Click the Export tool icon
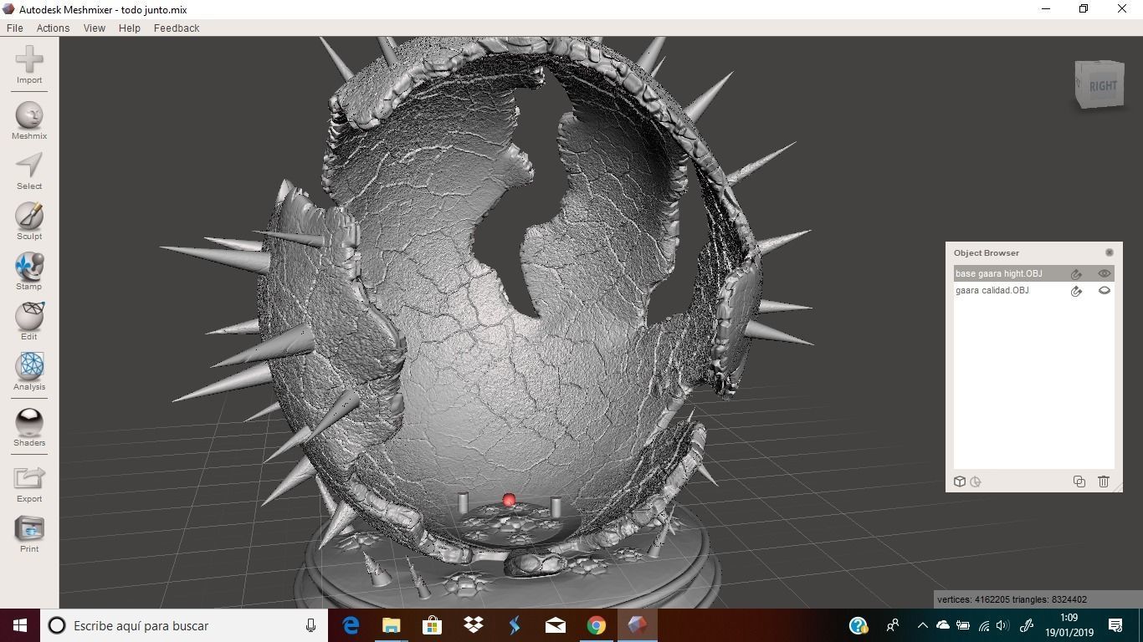 pos(29,478)
